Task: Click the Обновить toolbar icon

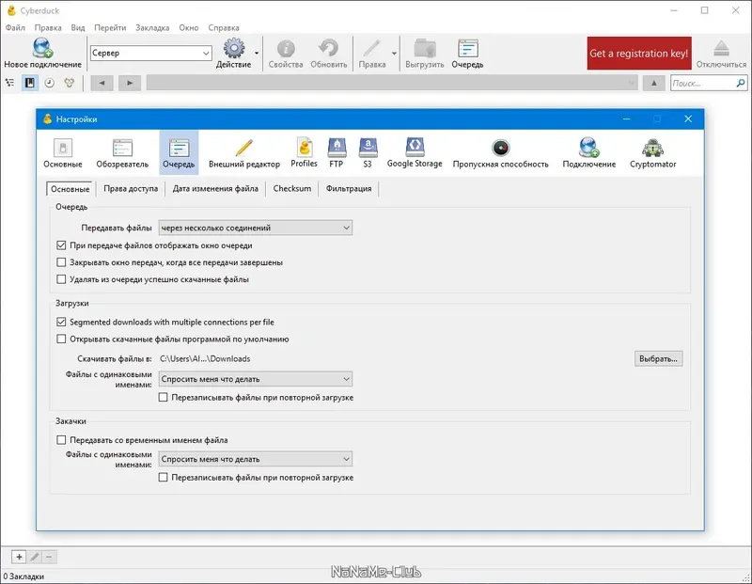Action: pos(326,52)
